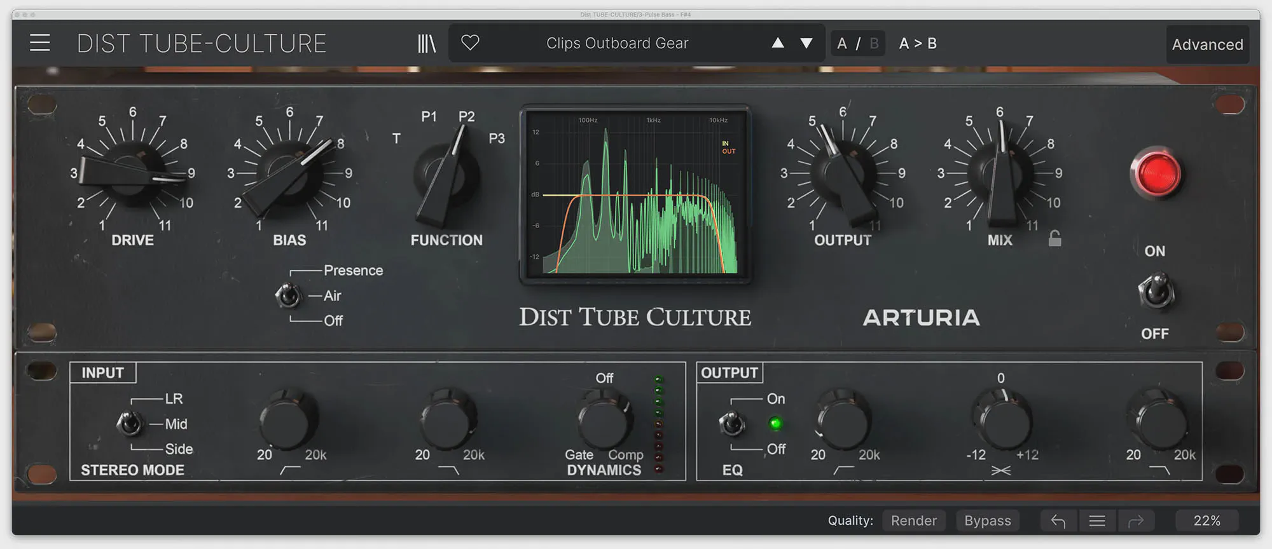
Task: Click the Bypass button
Action: click(987, 521)
